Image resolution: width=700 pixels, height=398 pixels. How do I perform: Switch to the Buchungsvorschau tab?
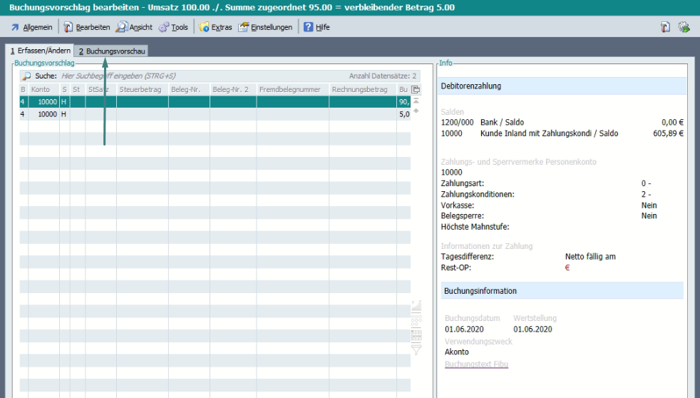(x=112, y=51)
